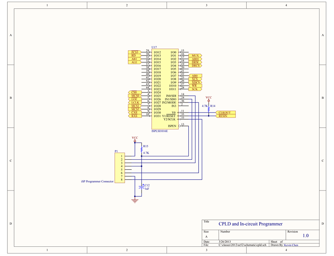Select the DRW output port
Screen dimensions: 334x256
(x=195, y=63)
